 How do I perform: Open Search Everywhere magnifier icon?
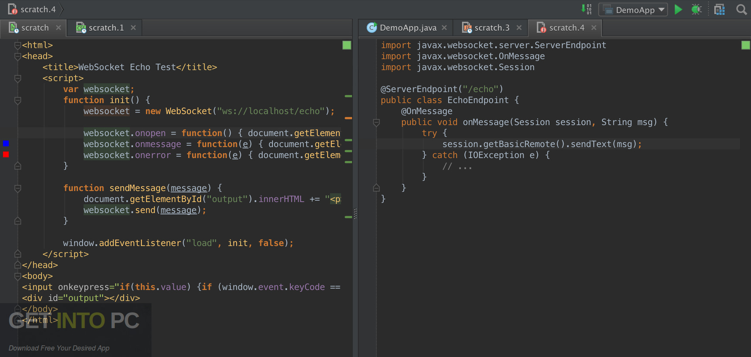[742, 9]
